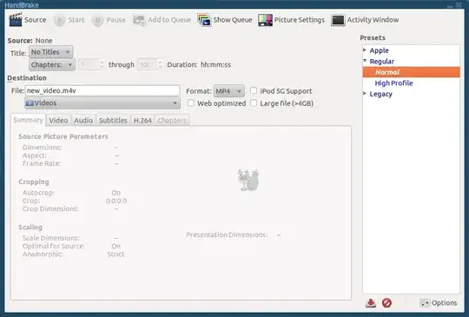This screenshot has height=317, width=469.
Task: Click the Anamorphic value Strict
Action: click(x=116, y=254)
